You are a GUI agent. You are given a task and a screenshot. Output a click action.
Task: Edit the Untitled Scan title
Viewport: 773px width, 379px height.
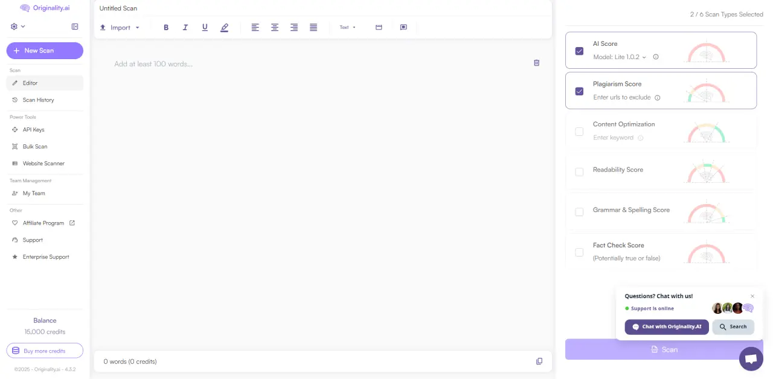pyautogui.click(x=118, y=8)
